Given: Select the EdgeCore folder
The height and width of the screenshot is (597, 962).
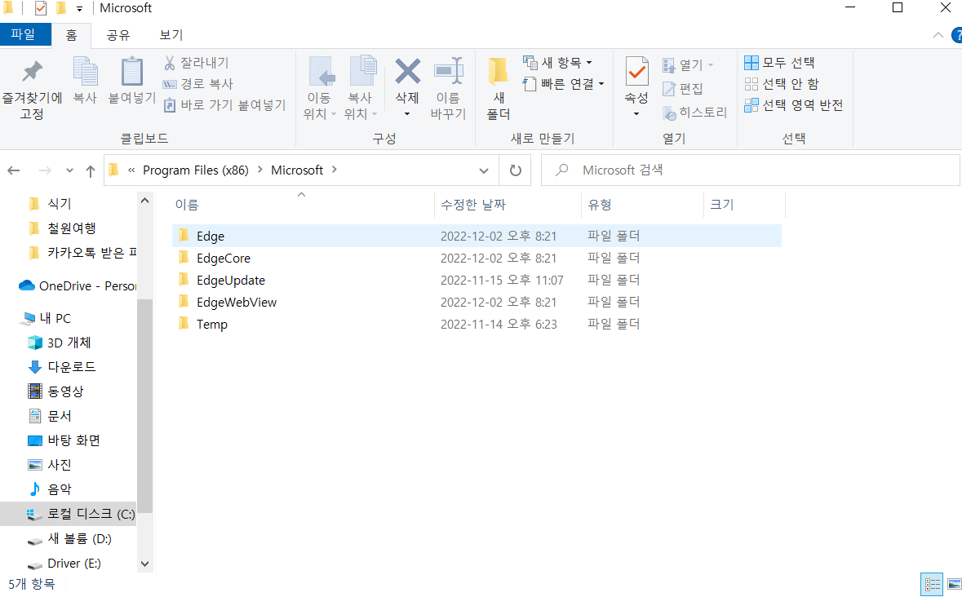Looking at the screenshot, I should point(477,258).
